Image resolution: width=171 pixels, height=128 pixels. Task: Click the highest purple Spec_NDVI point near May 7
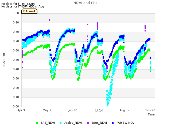tap(50, 19)
